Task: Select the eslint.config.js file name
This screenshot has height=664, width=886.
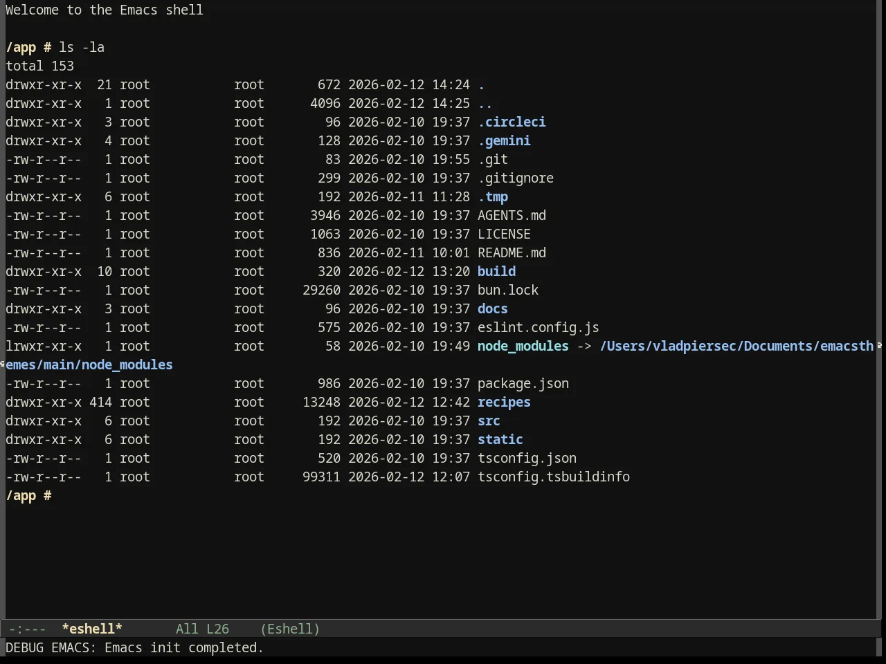Action: click(539, 327)
